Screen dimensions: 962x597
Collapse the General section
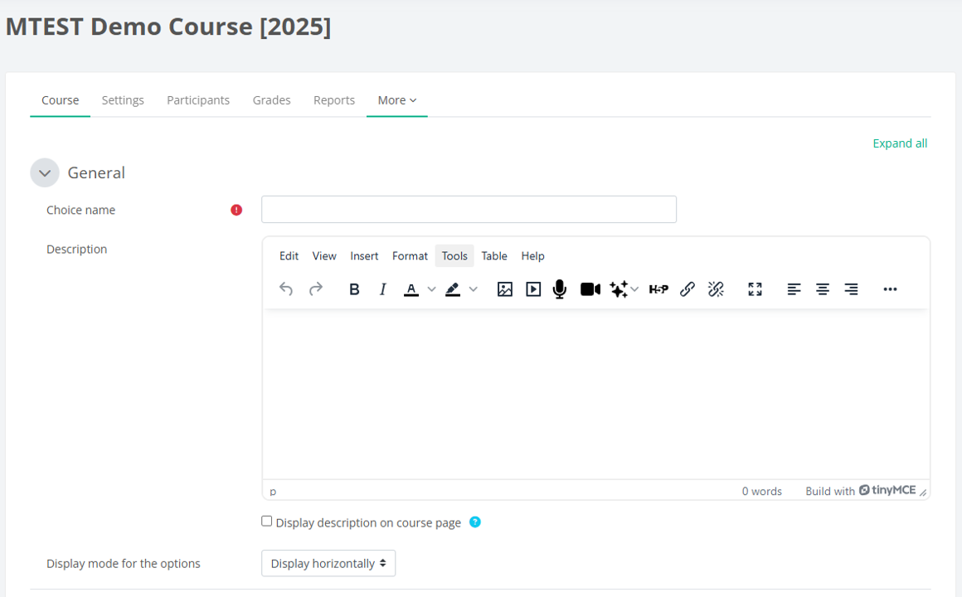[45, 173]
